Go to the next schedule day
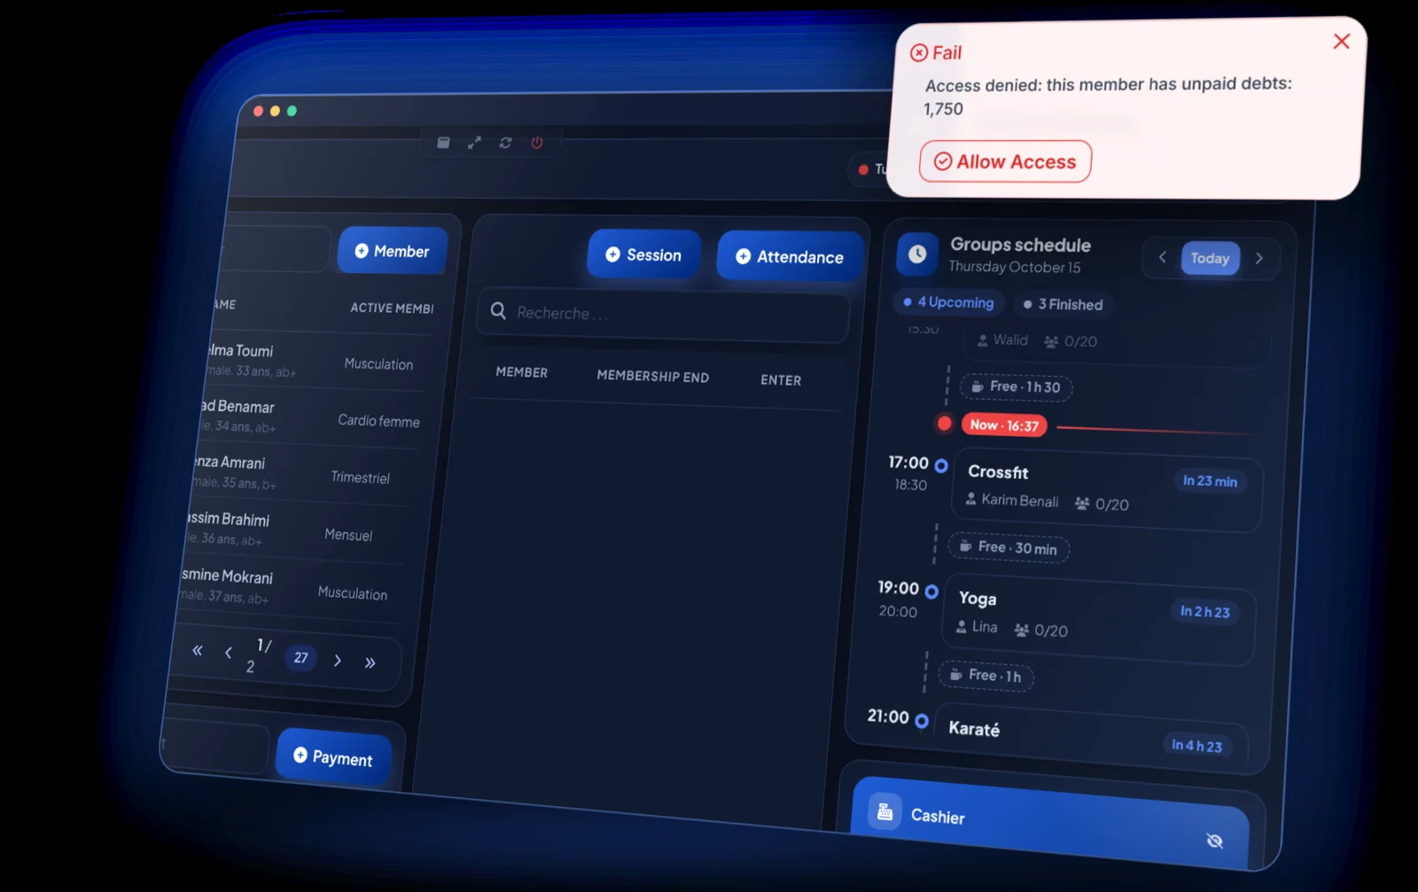The height and width of the screenshot is (892, 1418). pos(1258,259)
